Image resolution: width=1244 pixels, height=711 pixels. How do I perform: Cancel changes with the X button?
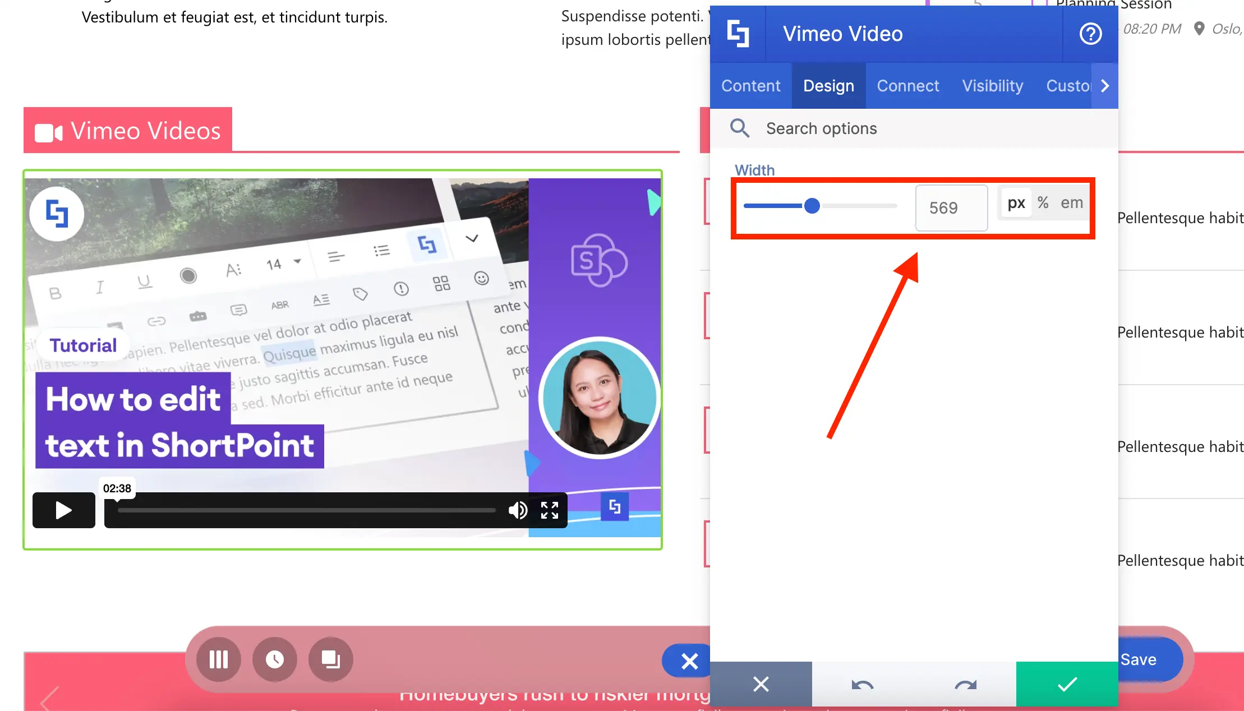[x=761, y=684]
